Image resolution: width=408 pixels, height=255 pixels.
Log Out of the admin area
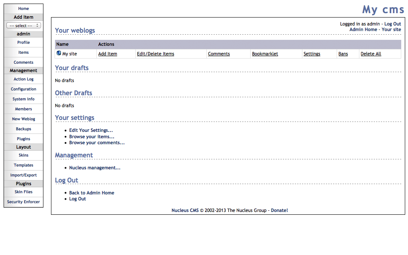click(392, 24)
